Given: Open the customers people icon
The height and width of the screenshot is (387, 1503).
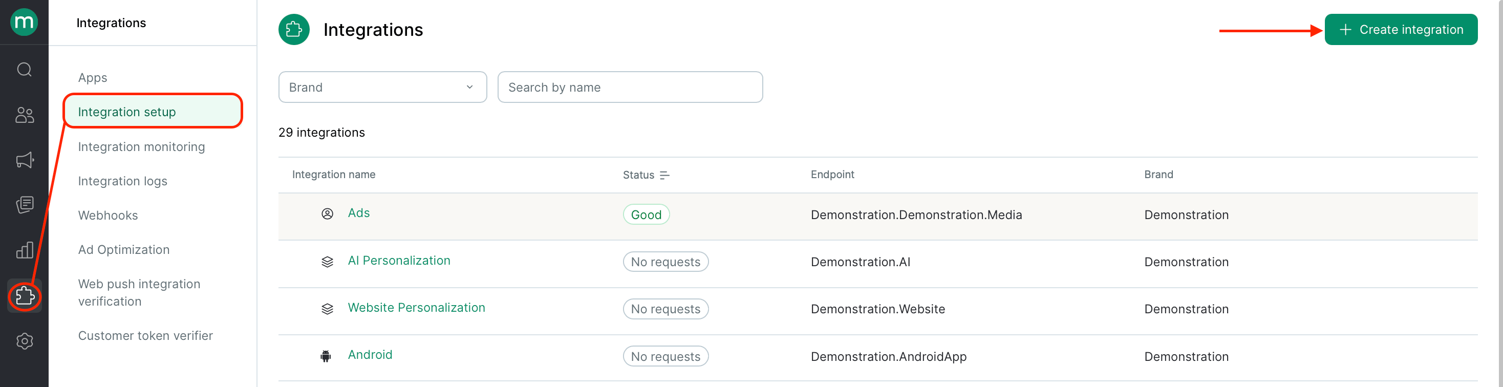Looking at the screenshot, I should (x=24, y=115).
